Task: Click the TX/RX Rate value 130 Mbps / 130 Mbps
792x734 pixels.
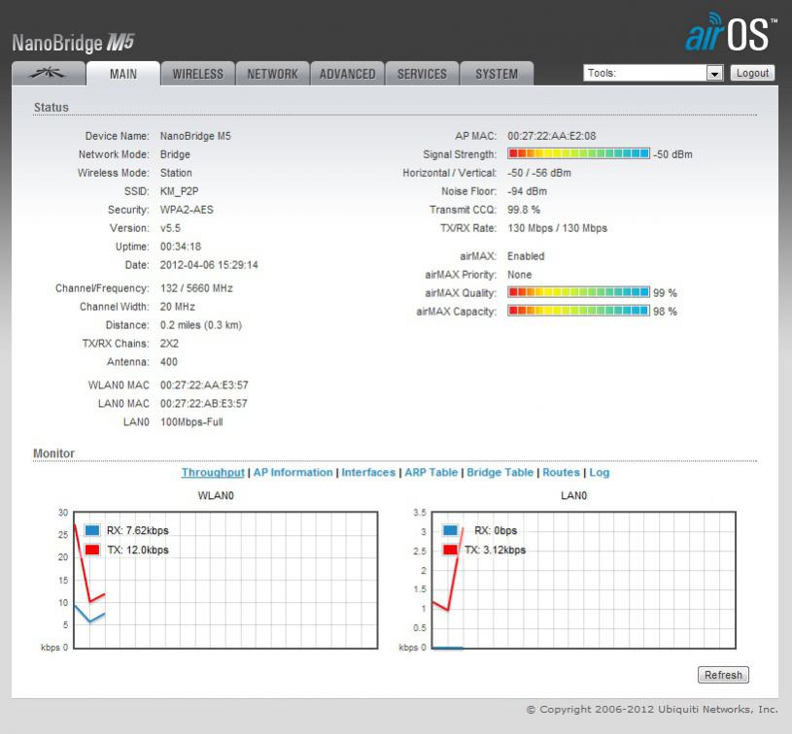Action: coord(558,228)
